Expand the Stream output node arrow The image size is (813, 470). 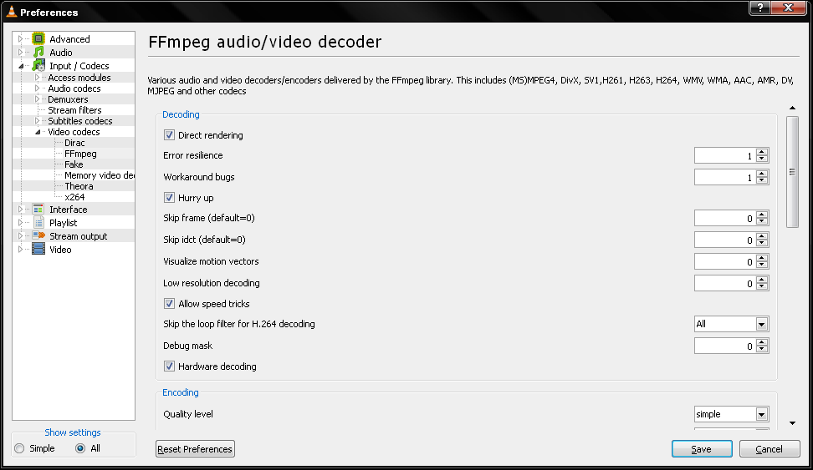[20, 236]
